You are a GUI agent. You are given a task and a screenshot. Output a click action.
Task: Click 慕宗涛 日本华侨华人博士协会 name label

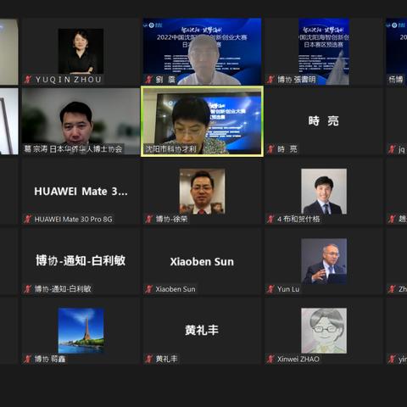tap(73, 149)
